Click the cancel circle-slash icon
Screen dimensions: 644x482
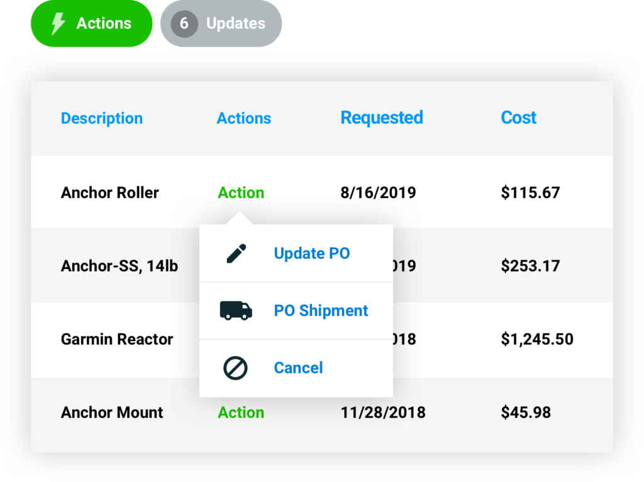[x=236, y=368]
